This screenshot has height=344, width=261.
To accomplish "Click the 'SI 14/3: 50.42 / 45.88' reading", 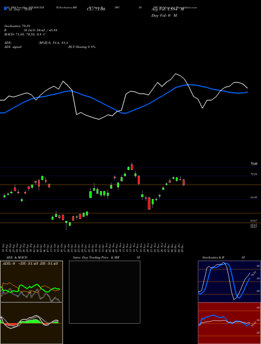I will coord(41,30).
